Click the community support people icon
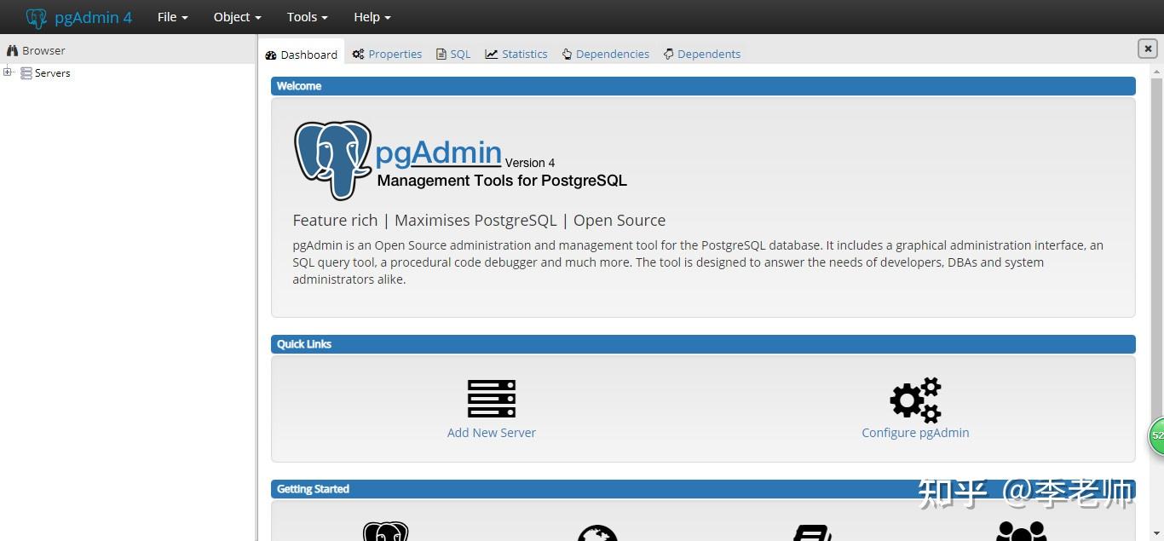 tap(1021, 532)
